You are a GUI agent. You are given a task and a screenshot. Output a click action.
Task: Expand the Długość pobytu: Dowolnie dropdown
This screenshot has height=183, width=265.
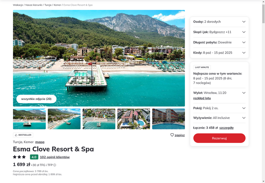[x=219, y=42]
